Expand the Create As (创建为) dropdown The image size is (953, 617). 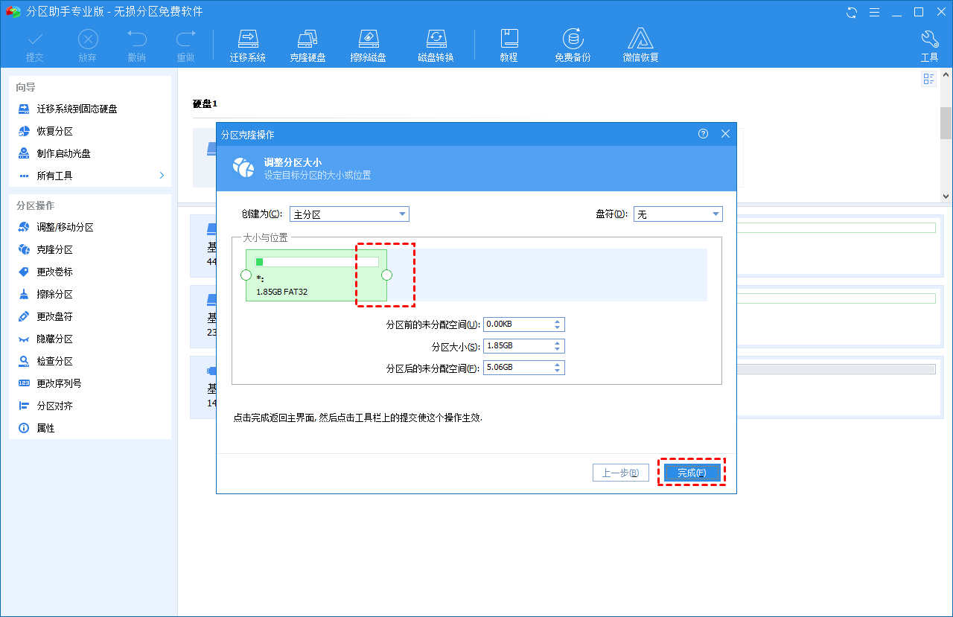pos(349,214)
